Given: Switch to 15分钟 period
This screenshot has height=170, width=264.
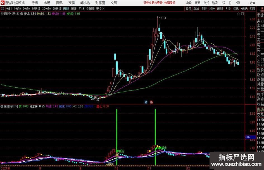Looking at the screenshot, I should point(36,9).
